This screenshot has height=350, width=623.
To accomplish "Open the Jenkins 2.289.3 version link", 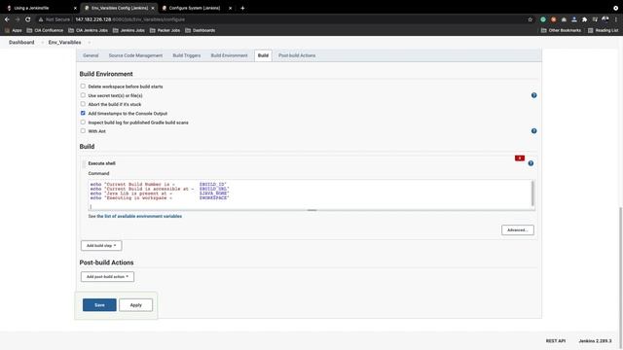I will pos(595,341).
